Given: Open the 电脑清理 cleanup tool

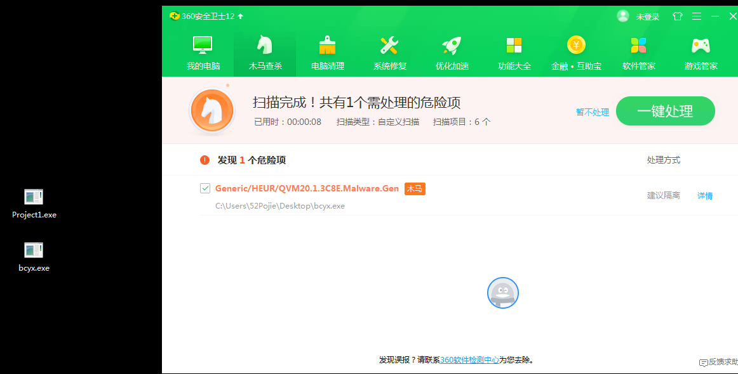Looking at the screenshot, I should pos(327,52).
